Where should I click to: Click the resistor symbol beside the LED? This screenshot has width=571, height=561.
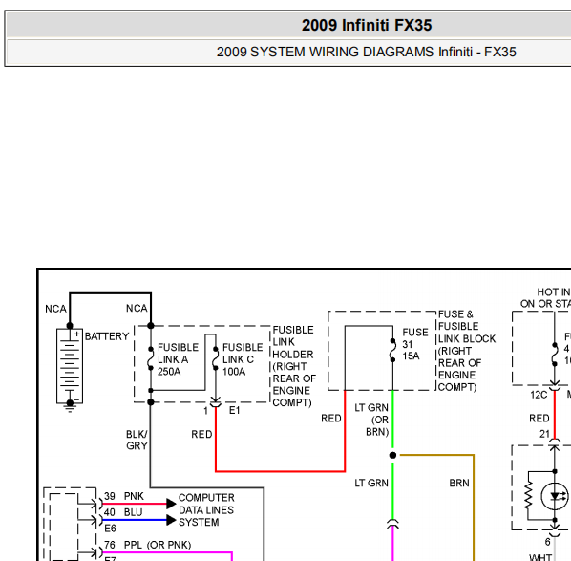pos(528,495)
